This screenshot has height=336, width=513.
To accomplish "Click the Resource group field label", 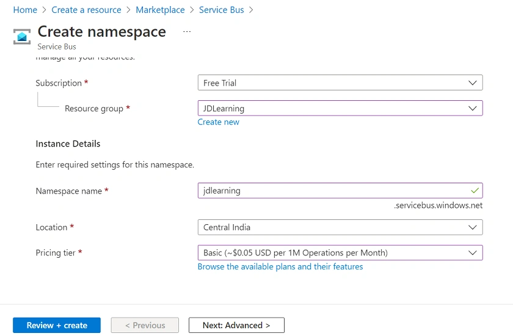I will tap(94, 109).
